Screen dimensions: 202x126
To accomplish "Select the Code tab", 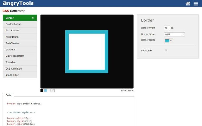I will click(x=8, y=95).
